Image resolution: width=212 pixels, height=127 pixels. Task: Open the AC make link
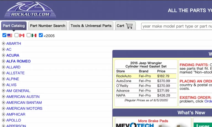pyautogui.click(x=9, y=49)
